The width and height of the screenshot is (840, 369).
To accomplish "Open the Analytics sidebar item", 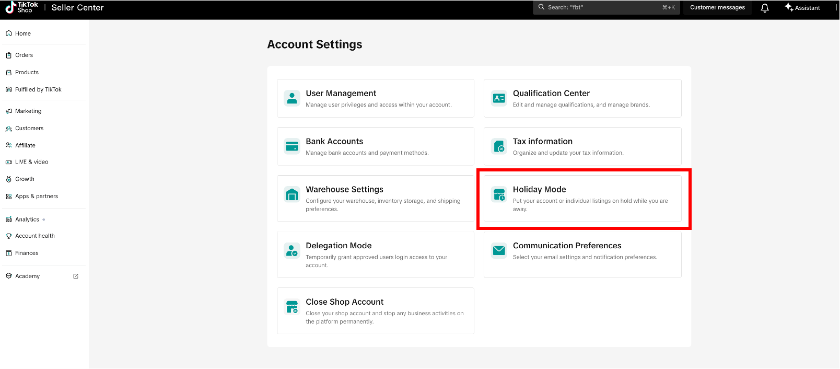I will point(27,220).
